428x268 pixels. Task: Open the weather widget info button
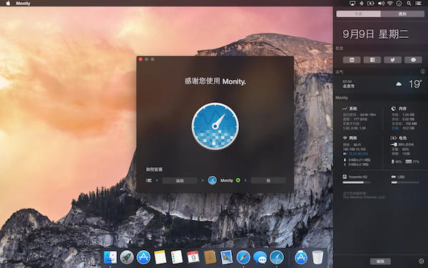click(x=423, y=71)
